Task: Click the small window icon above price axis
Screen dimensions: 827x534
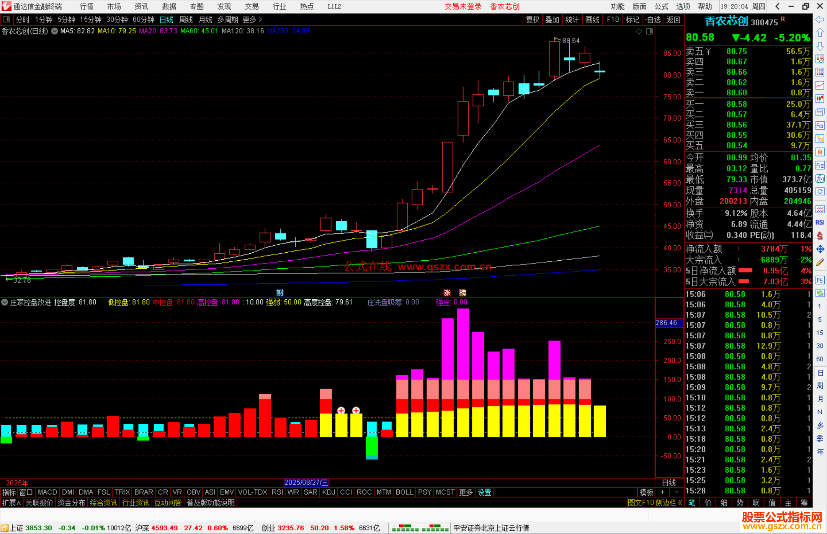Action: pyautogui.click(x=649, y=31)
